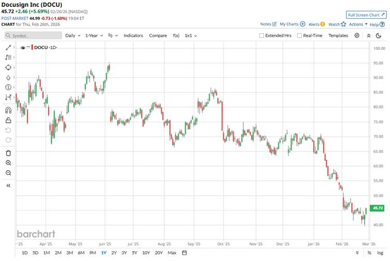
Task: Collapse the left drawing toolbar
Action: click(8, 186)
